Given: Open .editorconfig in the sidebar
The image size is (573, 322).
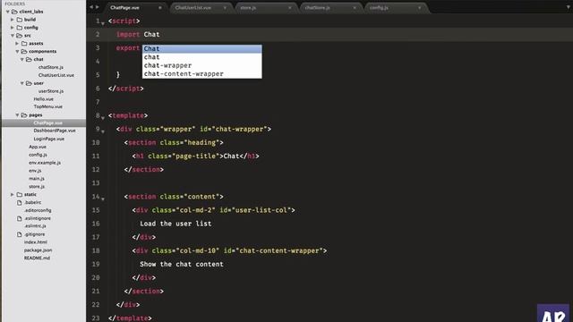Looking at the screenshot, I should click(38, 211).
